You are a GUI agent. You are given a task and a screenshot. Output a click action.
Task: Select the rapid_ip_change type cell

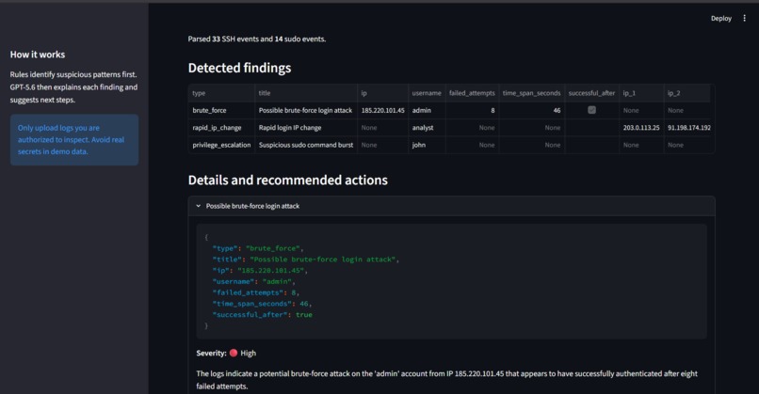(x=221, y=128)
